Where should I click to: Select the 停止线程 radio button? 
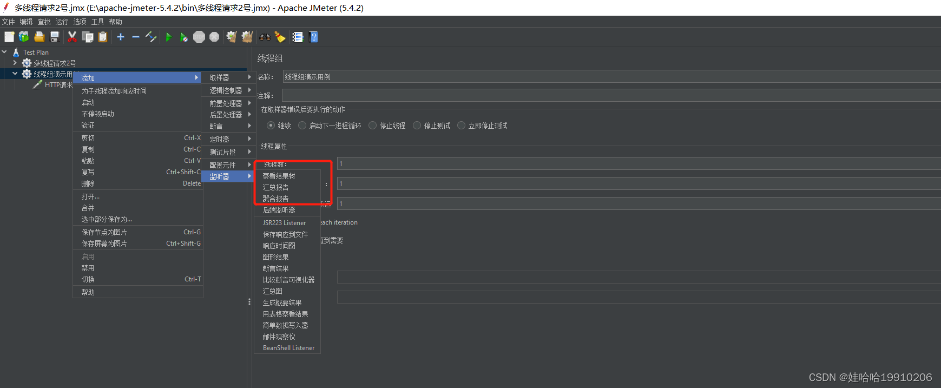pyautogui.click(x=372, y=125)
